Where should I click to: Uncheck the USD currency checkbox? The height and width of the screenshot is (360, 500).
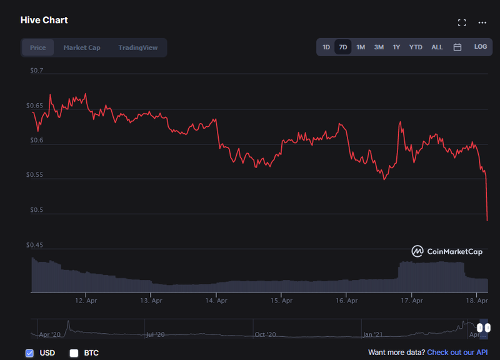(29, 353)
